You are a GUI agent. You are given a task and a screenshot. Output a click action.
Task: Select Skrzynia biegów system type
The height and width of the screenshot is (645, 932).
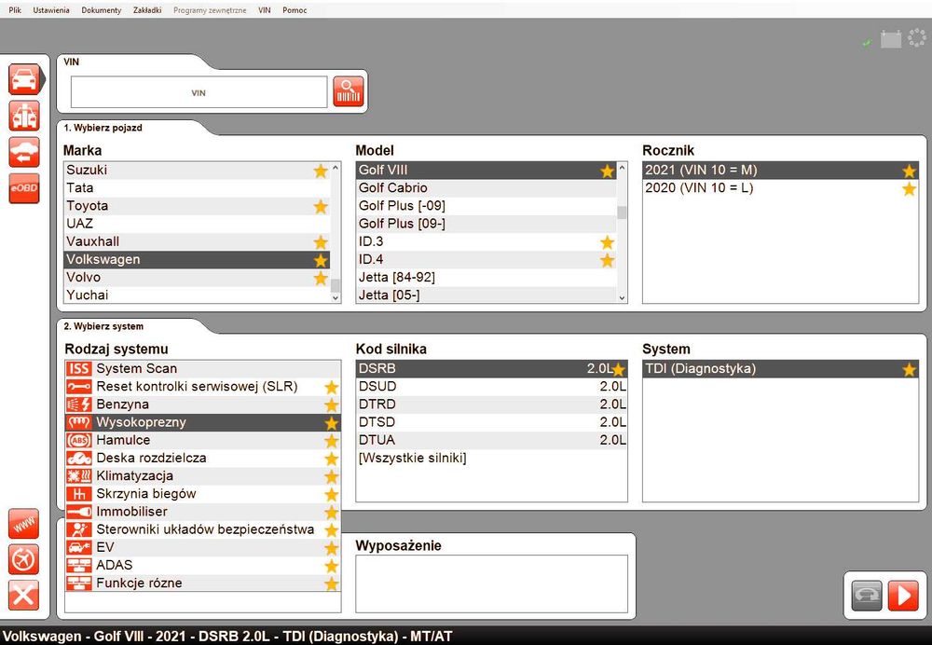click(202, 493)
